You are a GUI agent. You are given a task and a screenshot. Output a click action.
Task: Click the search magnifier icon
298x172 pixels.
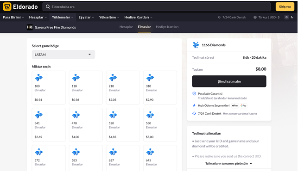[48, 6]
